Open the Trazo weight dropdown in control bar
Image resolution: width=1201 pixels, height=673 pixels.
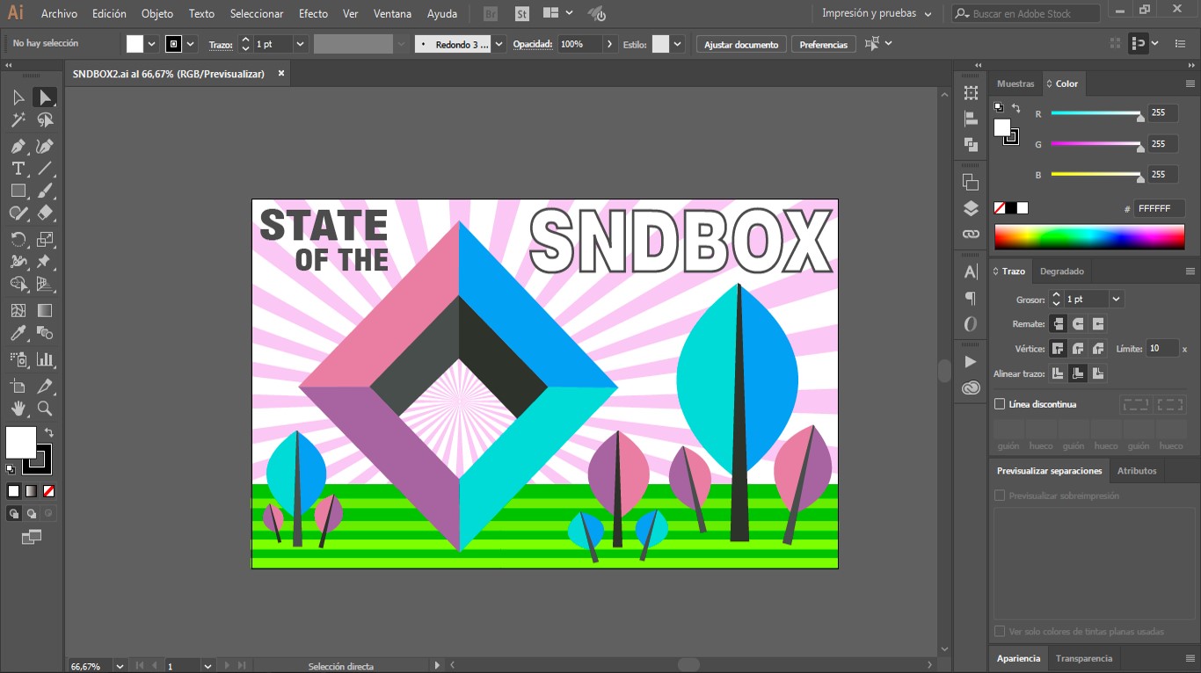point(300,44)
